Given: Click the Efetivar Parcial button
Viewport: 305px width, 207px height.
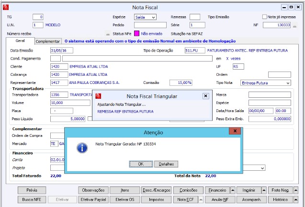Looking at the screenshot, I should (x=93, y=199).
